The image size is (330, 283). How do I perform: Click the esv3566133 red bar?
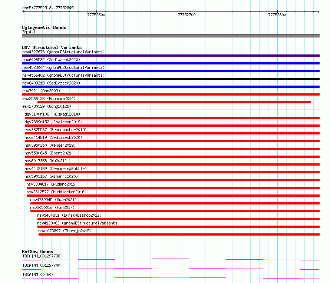[x=174, y=102]
